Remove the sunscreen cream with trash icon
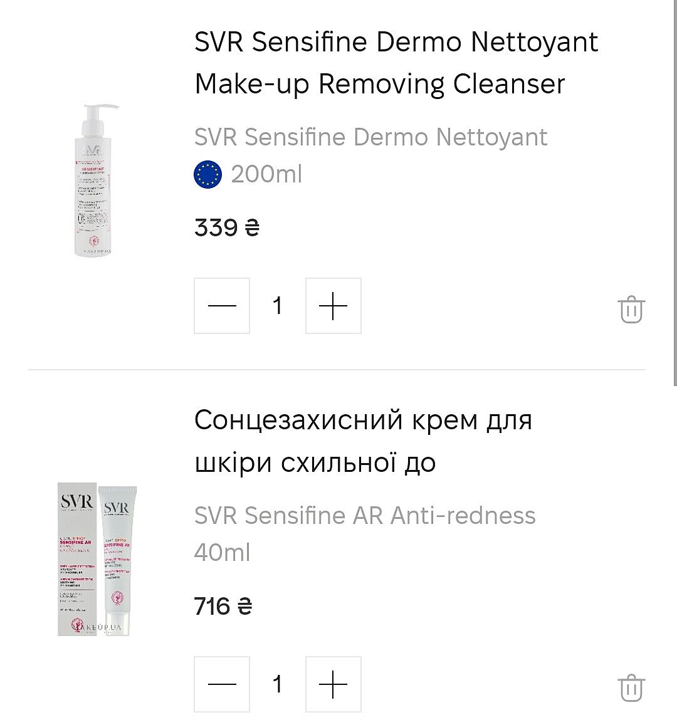The width and height of the screenshot is (677, 720). [631, 687]
